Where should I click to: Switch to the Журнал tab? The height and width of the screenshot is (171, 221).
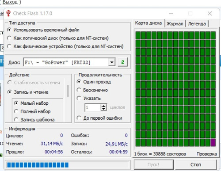[x=175, y=24]
